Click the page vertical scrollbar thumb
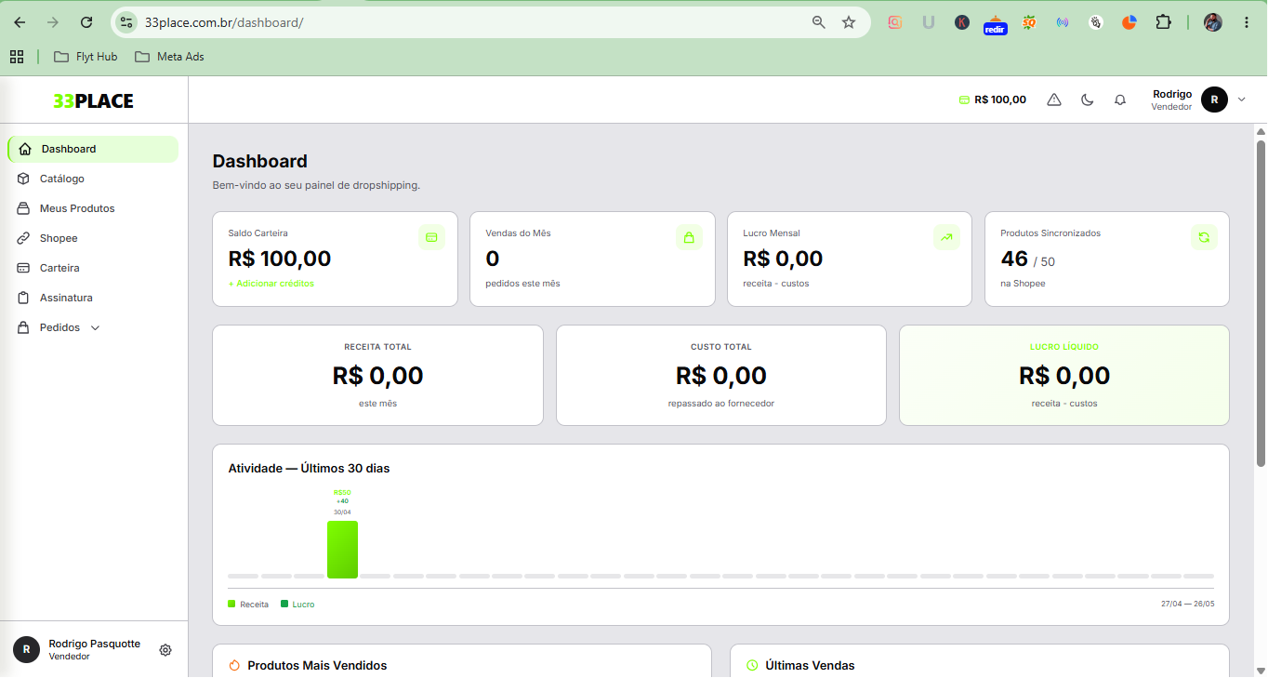This screenshot has width=1268, height=678. point(1261,303)
